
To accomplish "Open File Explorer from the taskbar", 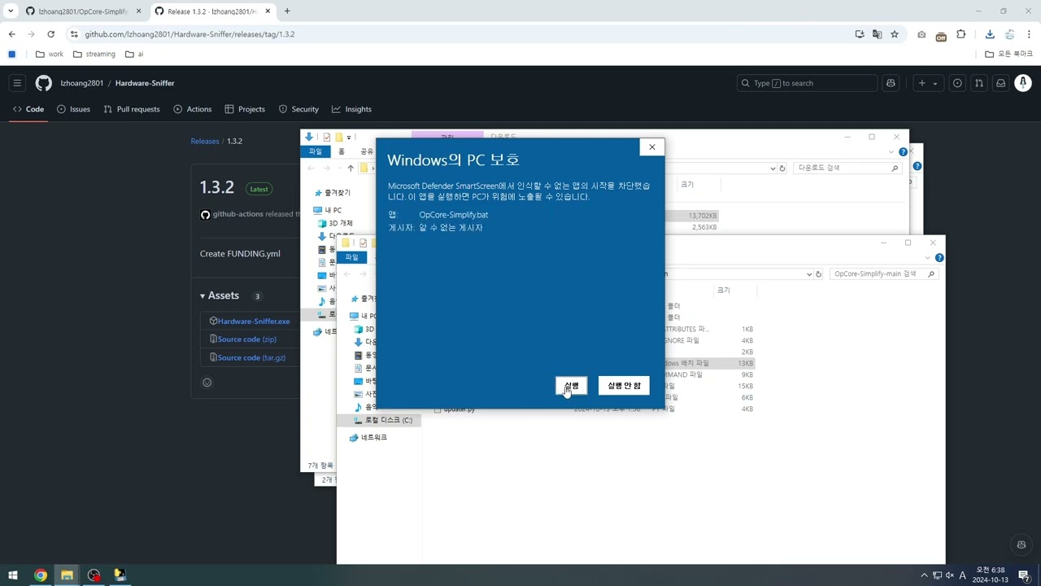I will point(67,575).
